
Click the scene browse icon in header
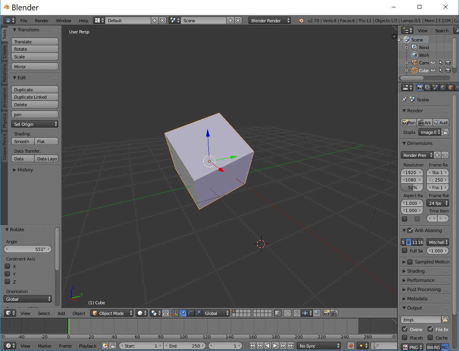coord(175,20)
